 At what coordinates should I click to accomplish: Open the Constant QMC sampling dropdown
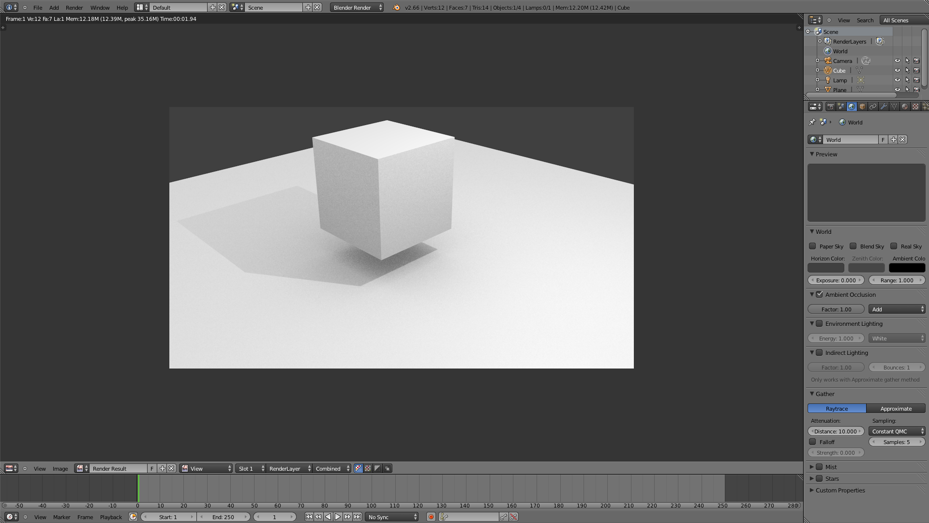[897, 431]
